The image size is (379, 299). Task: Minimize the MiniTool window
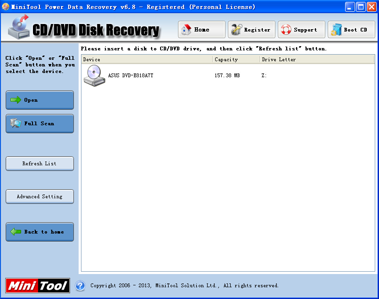(x=350, y=7)
